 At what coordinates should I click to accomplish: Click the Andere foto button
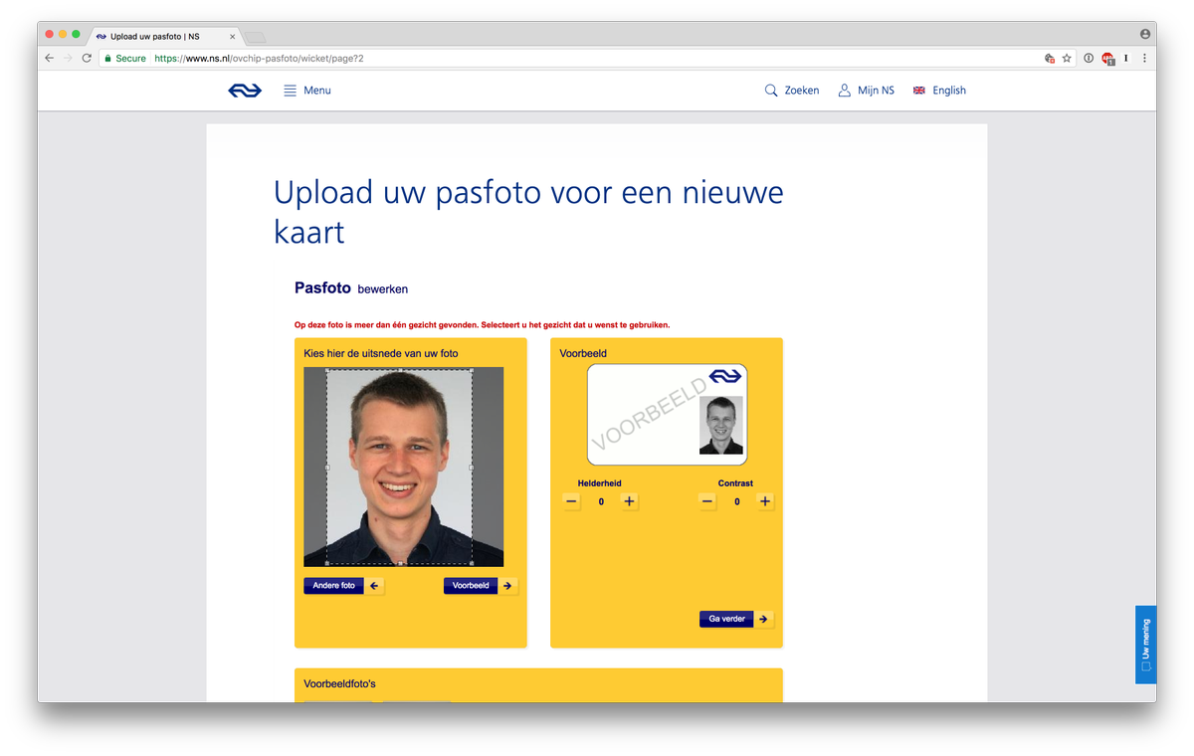tap(333, 586)
